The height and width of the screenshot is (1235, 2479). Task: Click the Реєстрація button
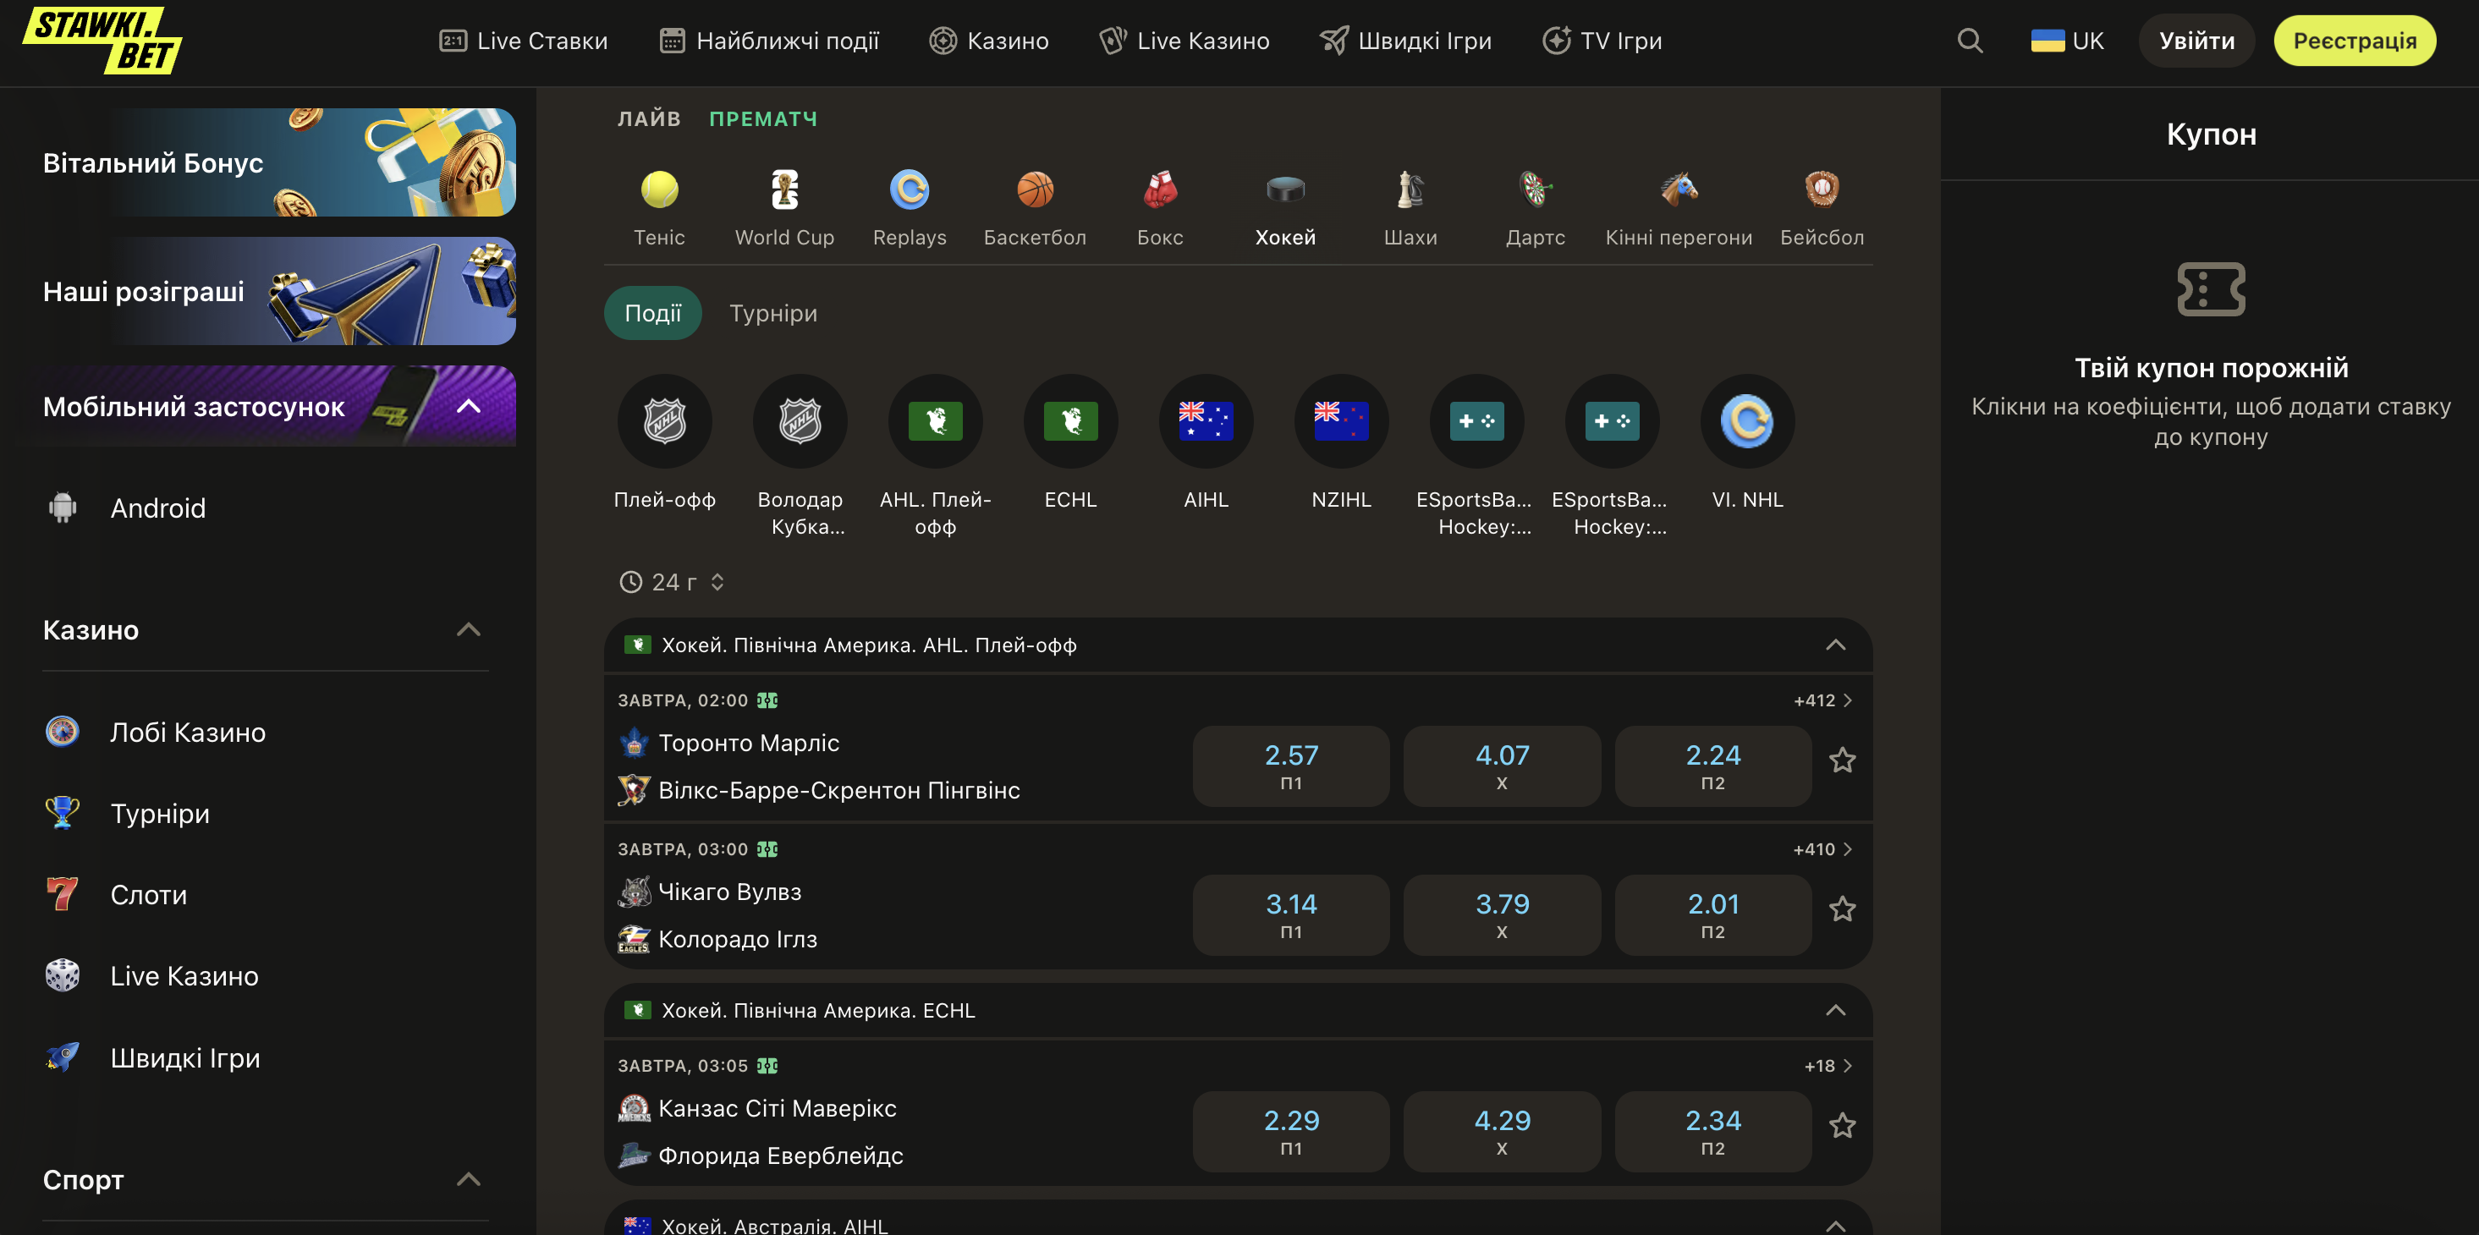point(2354,41)
